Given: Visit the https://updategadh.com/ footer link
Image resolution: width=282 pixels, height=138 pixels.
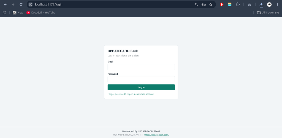Looking at the screenshot, I should point(156,135).
